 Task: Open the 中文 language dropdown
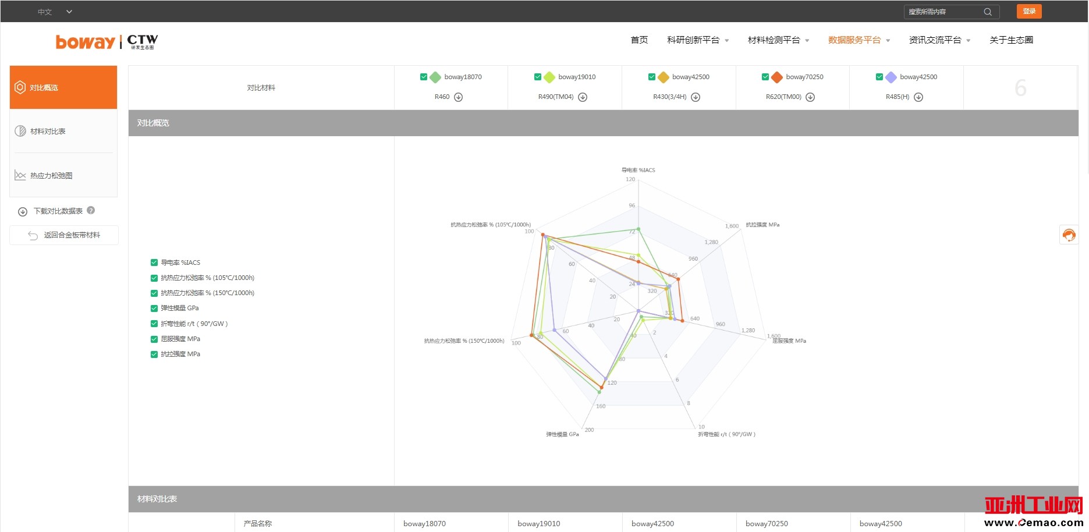click(x=55, y=12)
